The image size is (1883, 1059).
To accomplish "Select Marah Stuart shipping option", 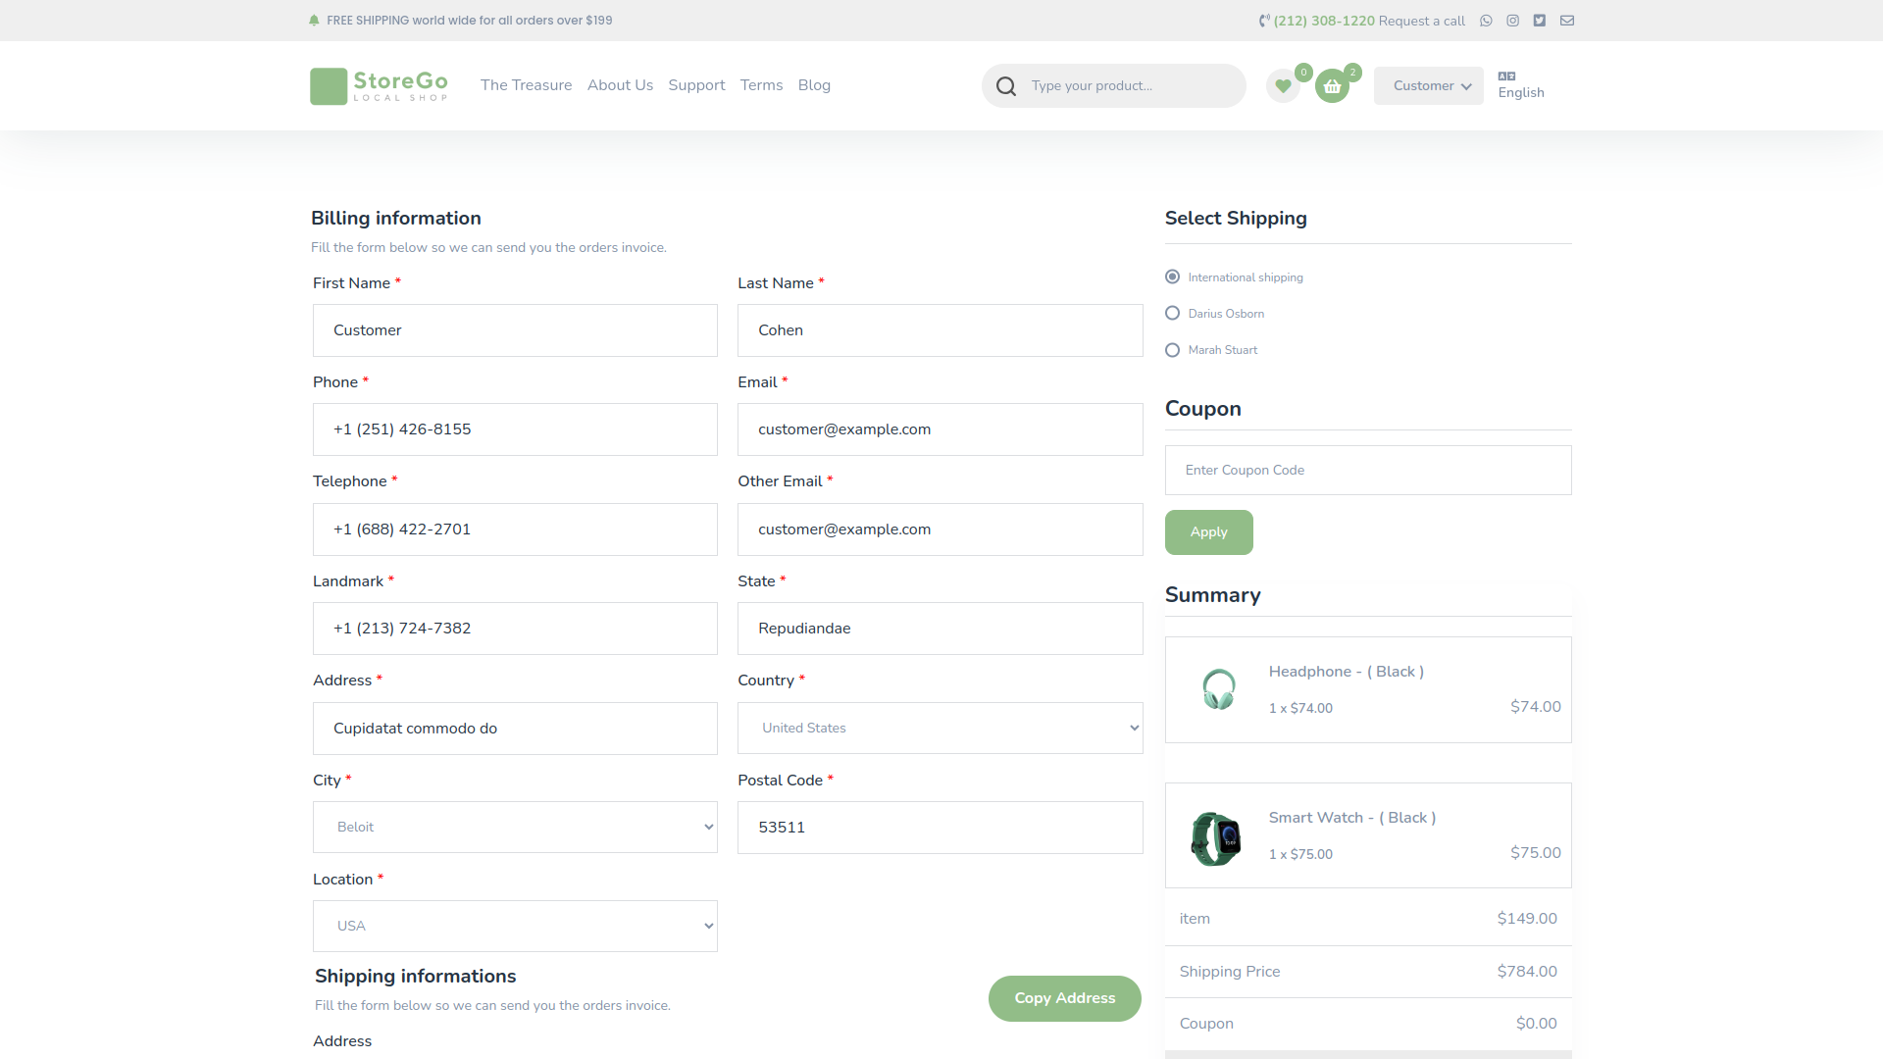I will tap(1172, 350).
